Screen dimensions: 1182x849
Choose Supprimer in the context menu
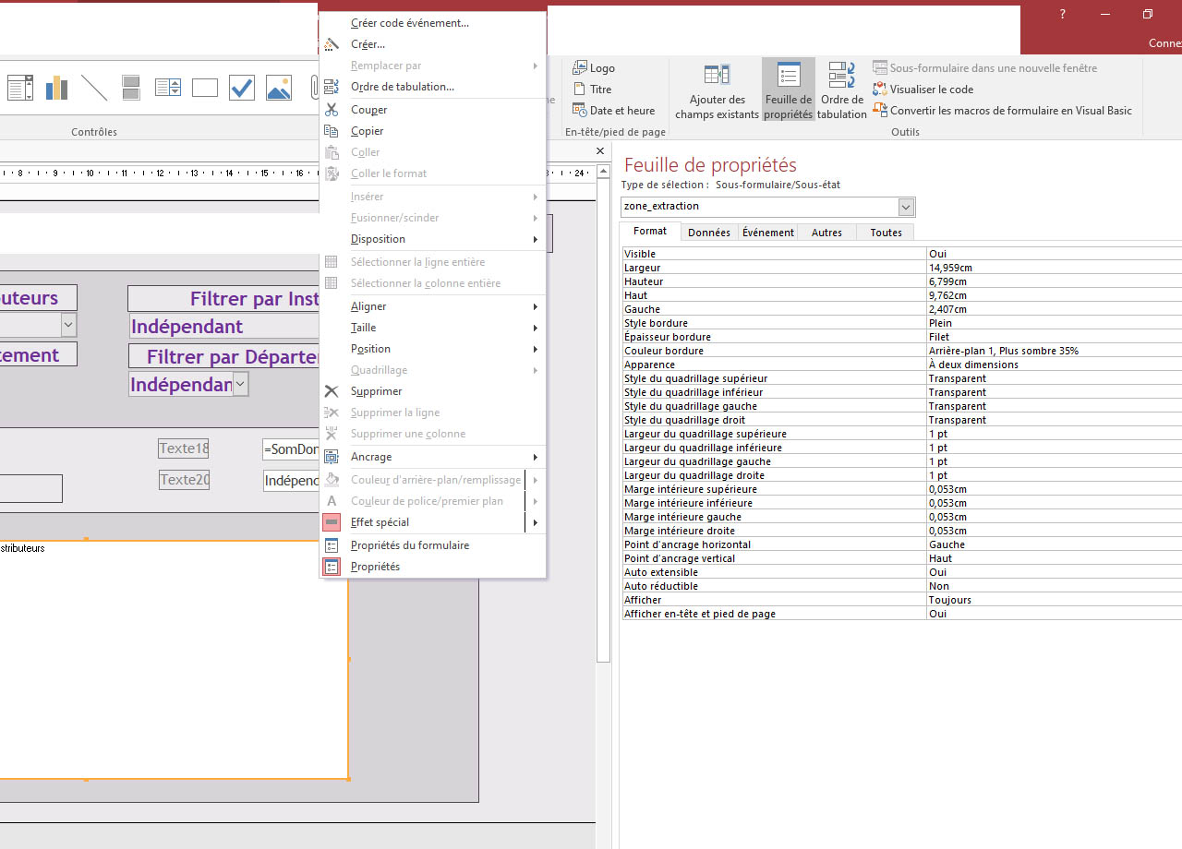click(x=432, y=391)
